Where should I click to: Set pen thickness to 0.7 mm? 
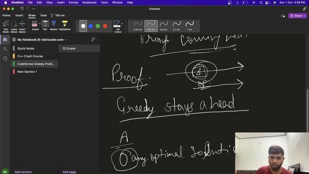(177, 26)
